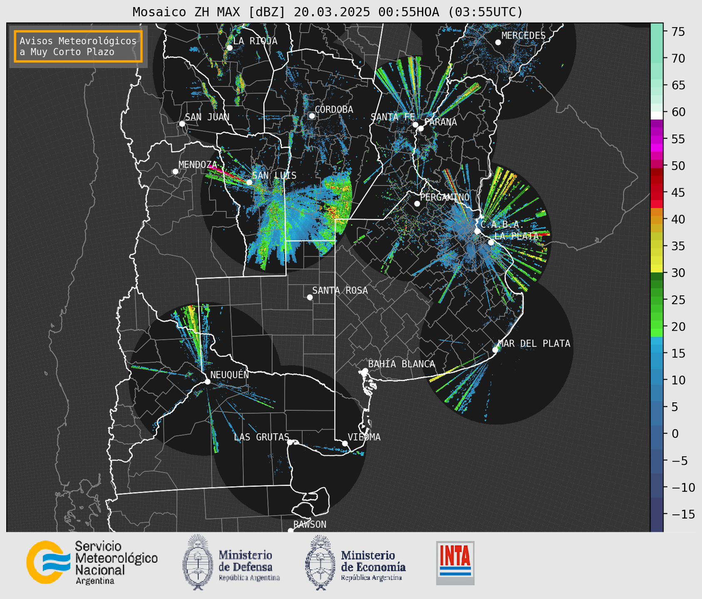Click the 60 dBZ white color band

[657, 115]
